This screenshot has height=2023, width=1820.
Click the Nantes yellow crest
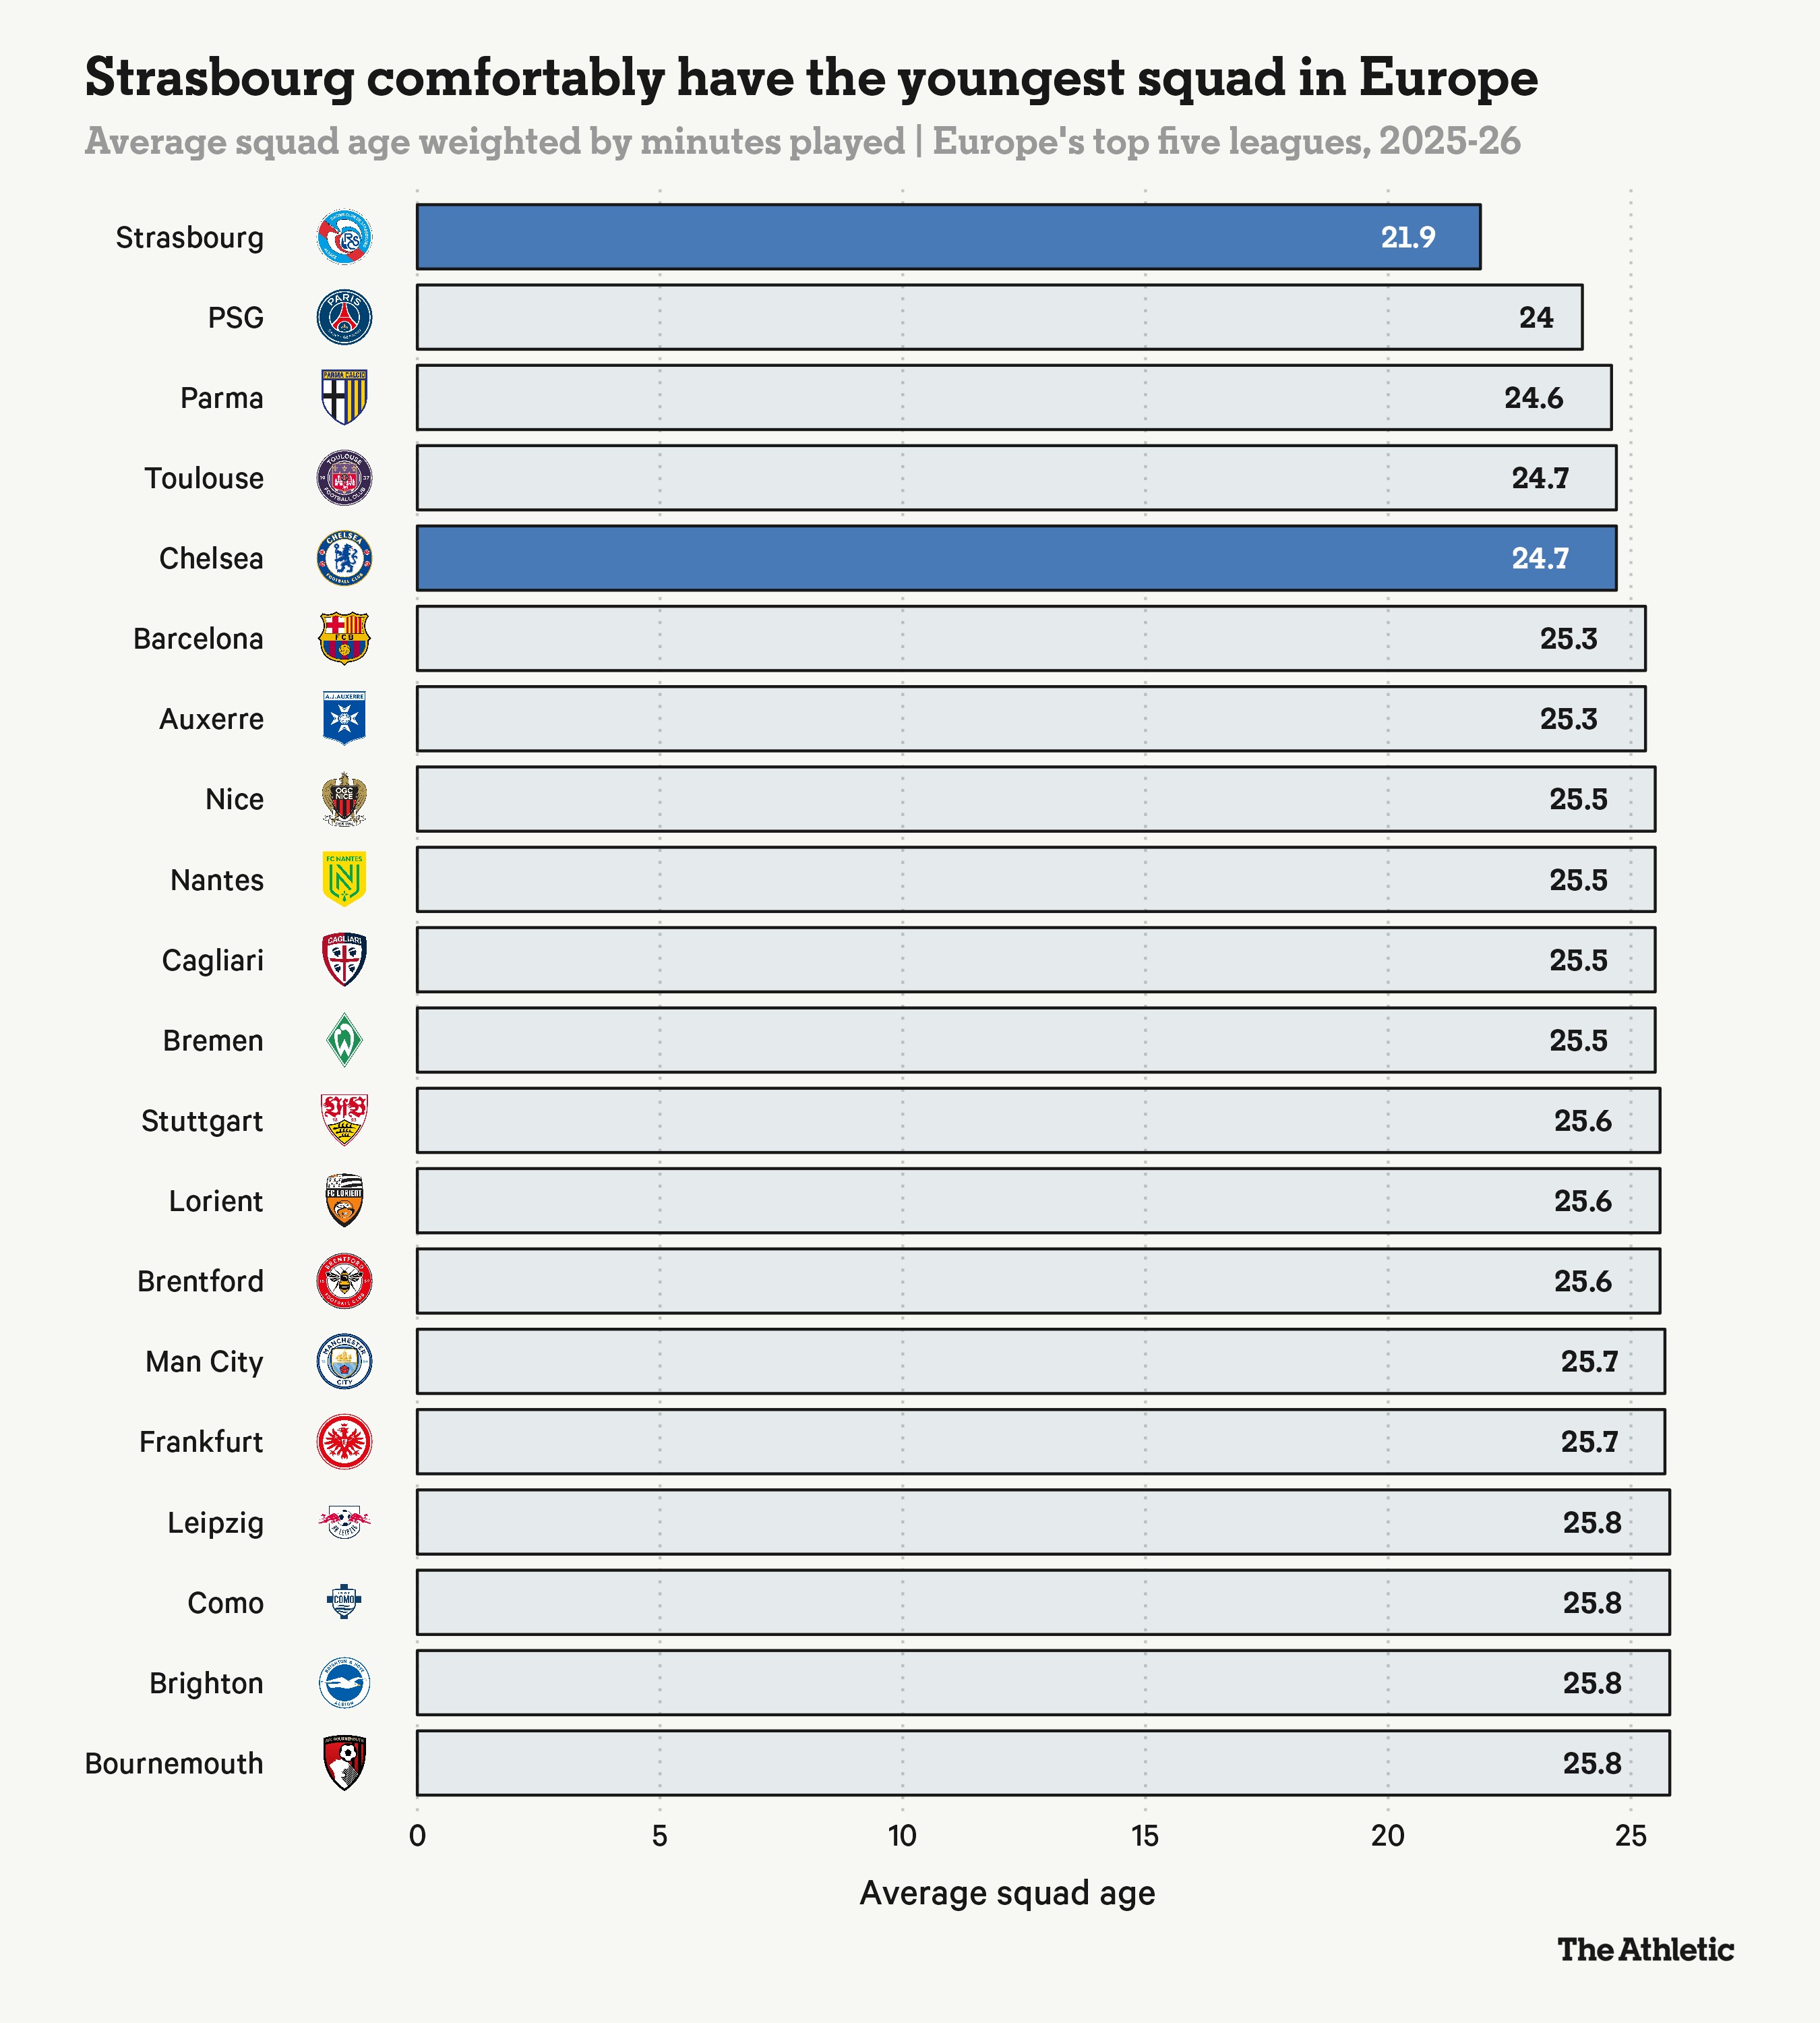coord(344,879)
